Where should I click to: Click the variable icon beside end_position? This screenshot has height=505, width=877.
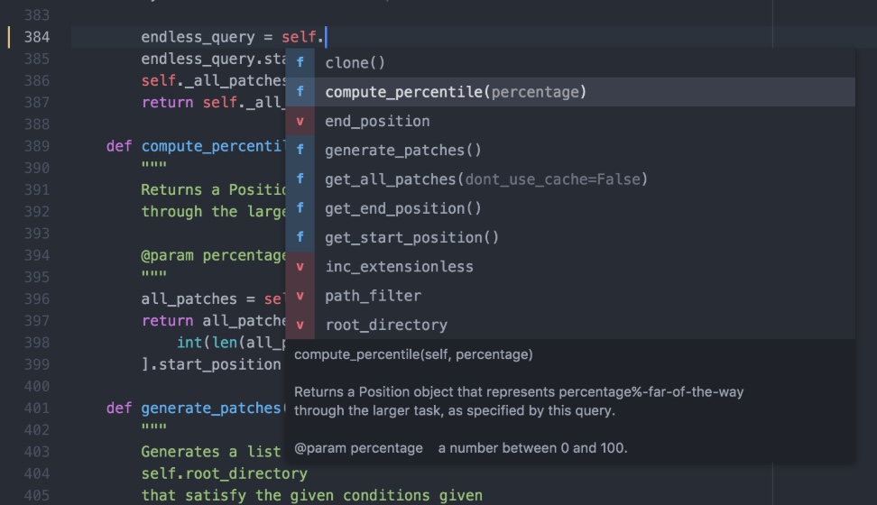click(300, 122)
